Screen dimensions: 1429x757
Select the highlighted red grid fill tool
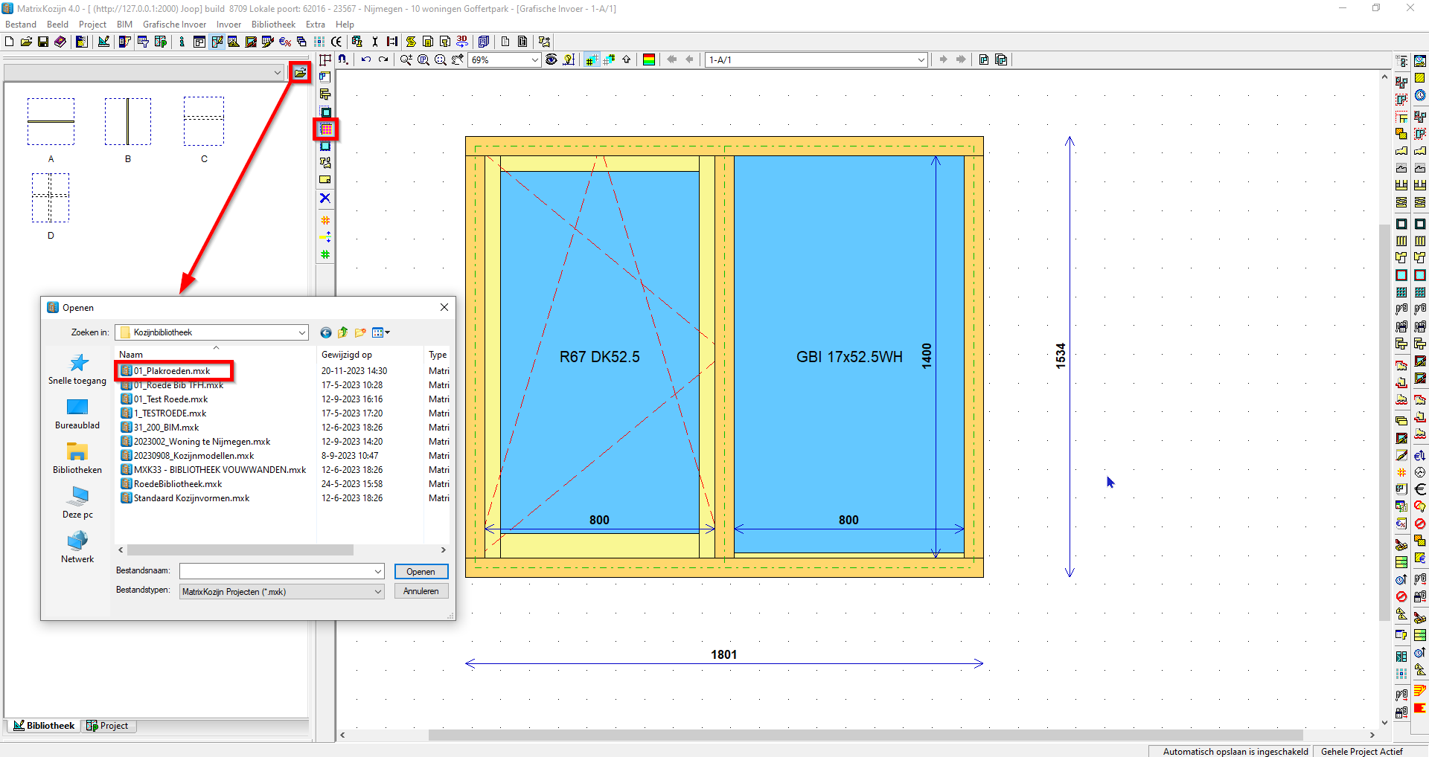325,129
